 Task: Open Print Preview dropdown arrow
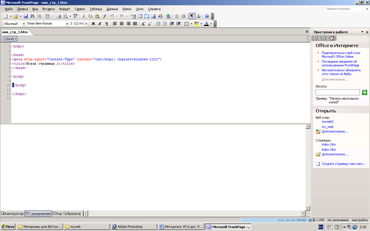tap(70, 16)
